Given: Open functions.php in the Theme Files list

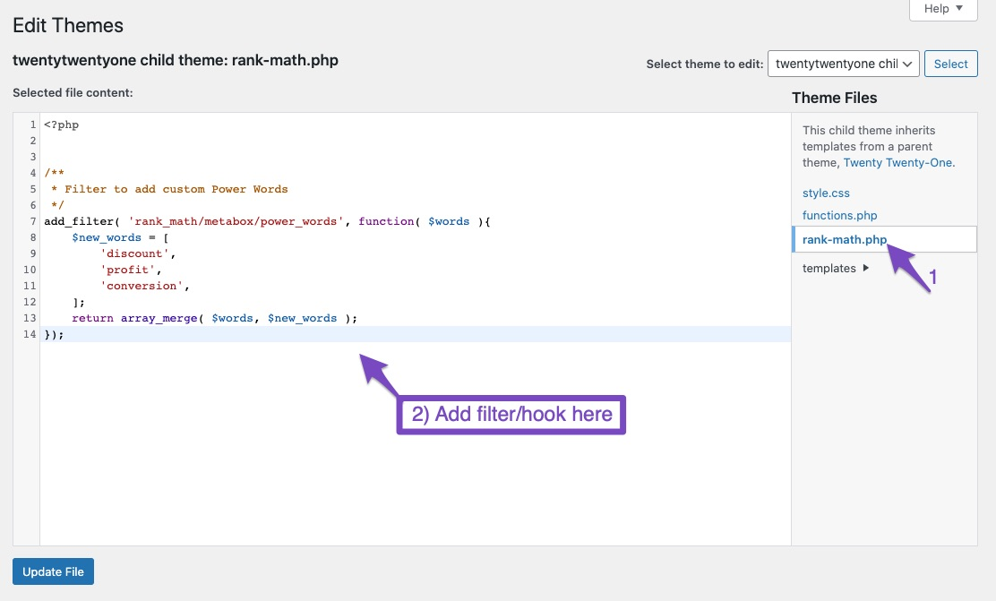Looking at the screenshot, I should tap(839, 215).
